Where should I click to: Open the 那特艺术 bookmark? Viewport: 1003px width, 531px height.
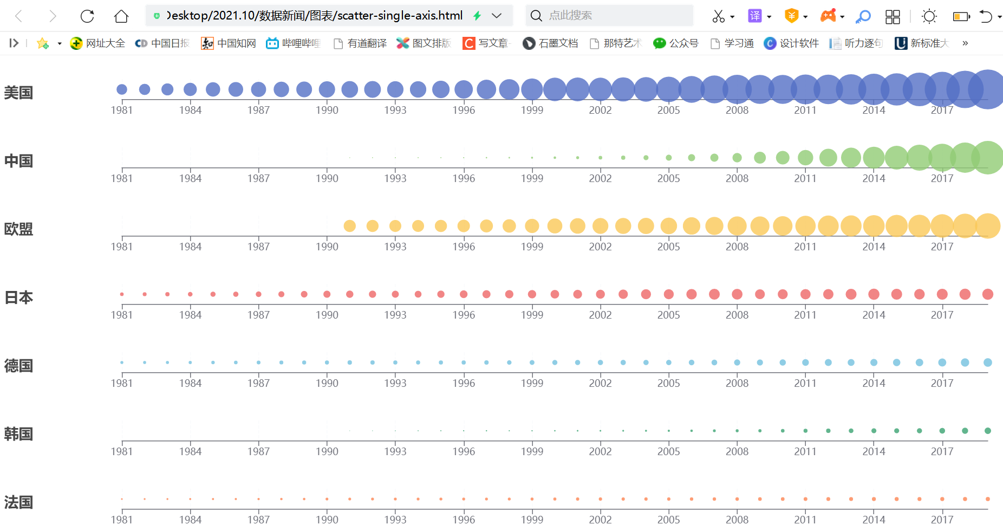(x=616, y=43)
